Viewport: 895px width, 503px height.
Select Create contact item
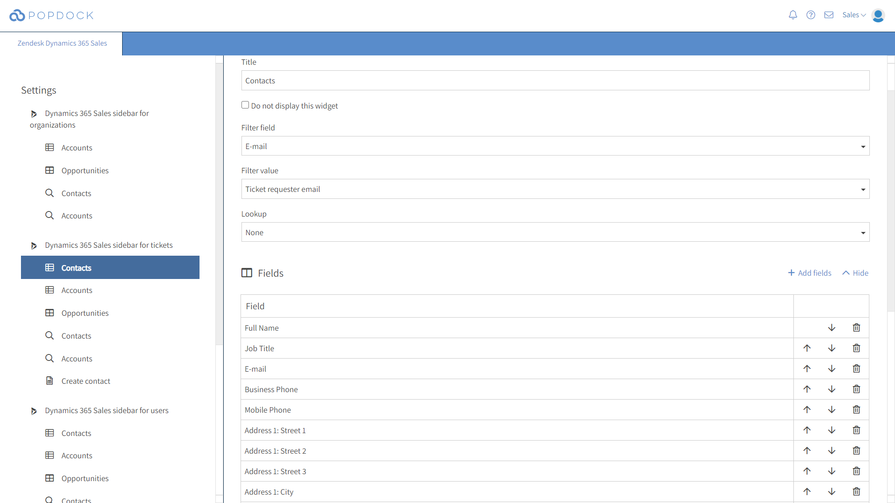[x=78, y=381]
